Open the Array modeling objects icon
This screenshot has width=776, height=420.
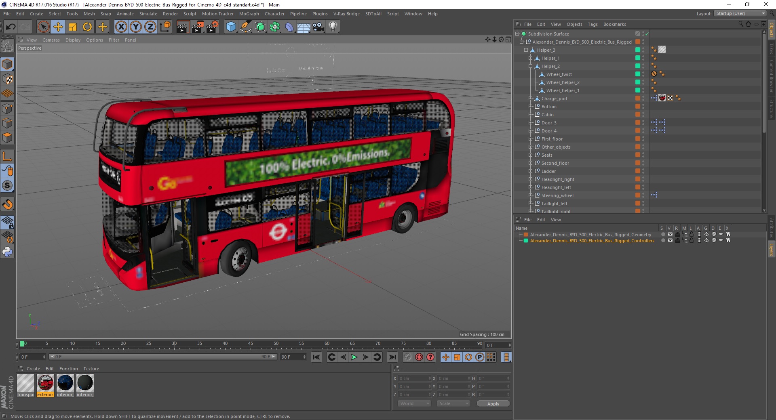click(x=275, y=27)
